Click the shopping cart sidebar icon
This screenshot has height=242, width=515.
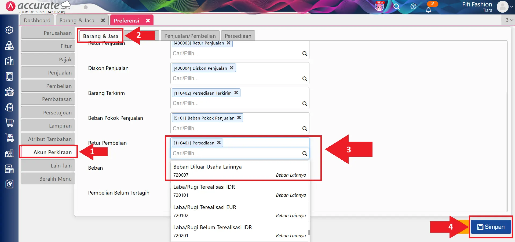coord(9,122)
